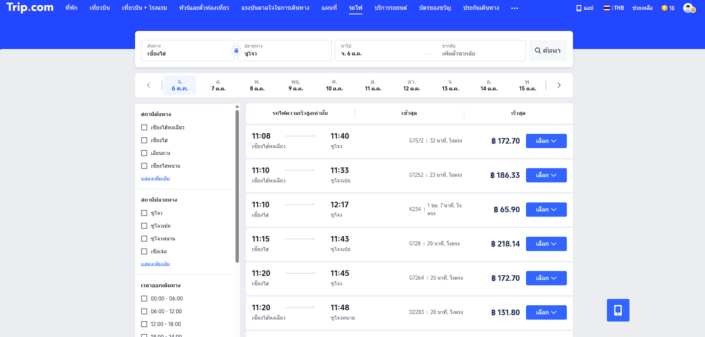The height and width of the screenshot is (337, 705).
Task: Open the language and THB currency selector
Action: tap(614, 8)
